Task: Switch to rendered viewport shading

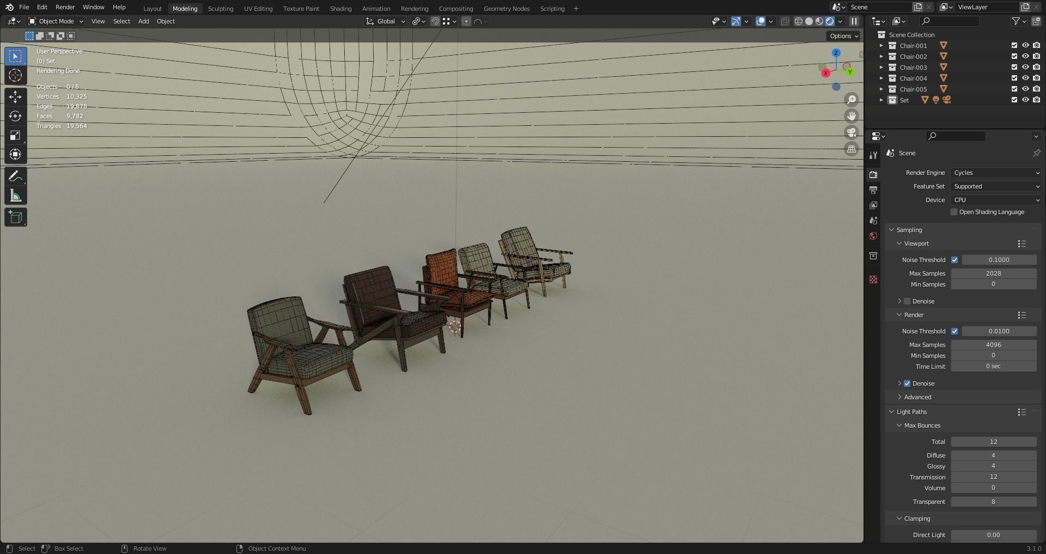Action: (x=830, y=21)
